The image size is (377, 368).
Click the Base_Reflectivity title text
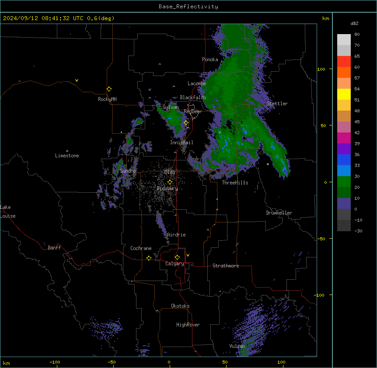click(188, 7)
